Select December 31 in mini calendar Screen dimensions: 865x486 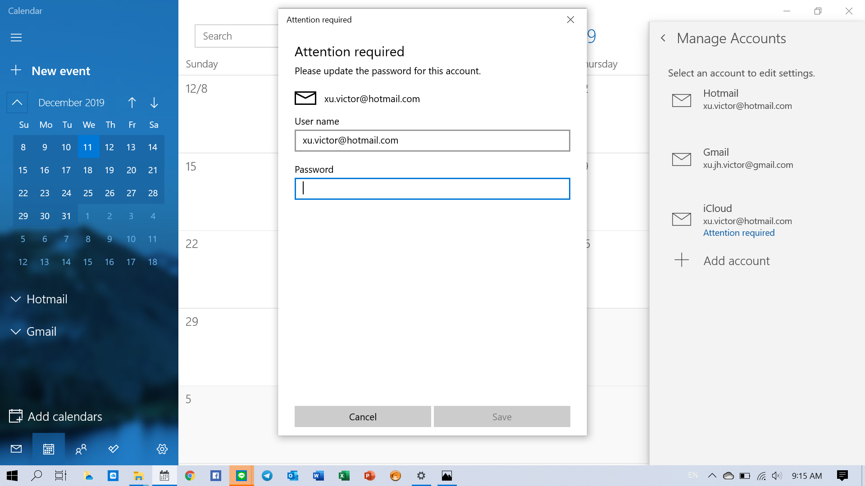click(x=66, y=216)
